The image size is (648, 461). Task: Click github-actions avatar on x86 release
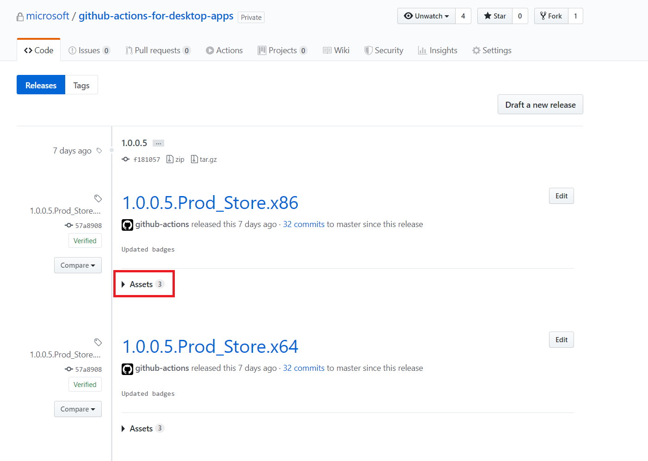[x=127, y=225]
